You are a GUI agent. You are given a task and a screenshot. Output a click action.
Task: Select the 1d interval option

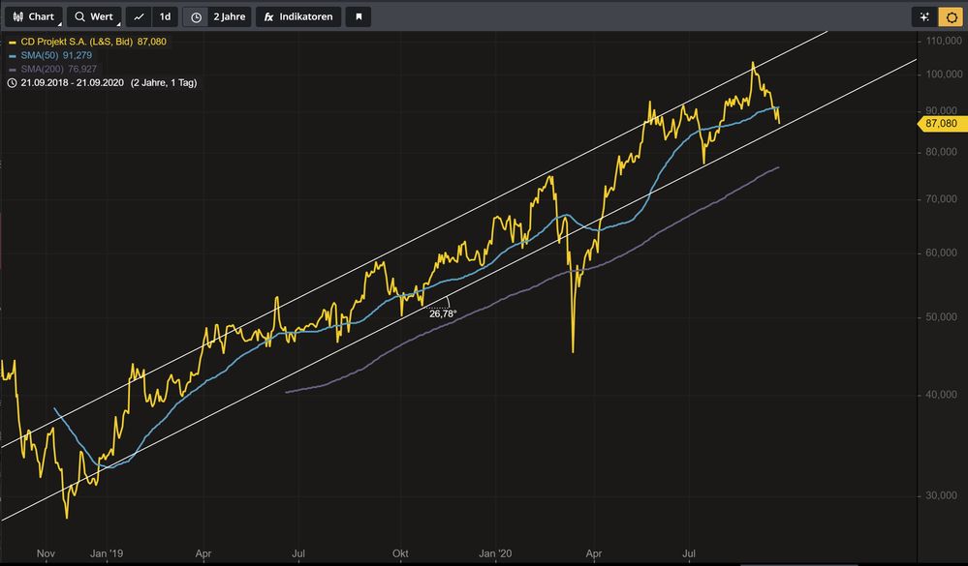click(x=166, y=16)
